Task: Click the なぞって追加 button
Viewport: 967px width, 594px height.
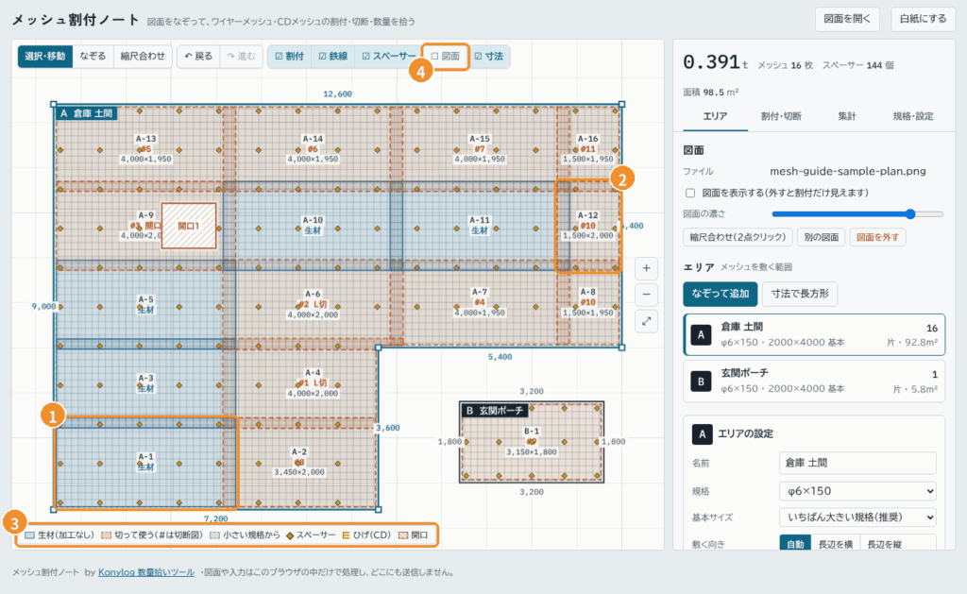Action: coord(720,294)
